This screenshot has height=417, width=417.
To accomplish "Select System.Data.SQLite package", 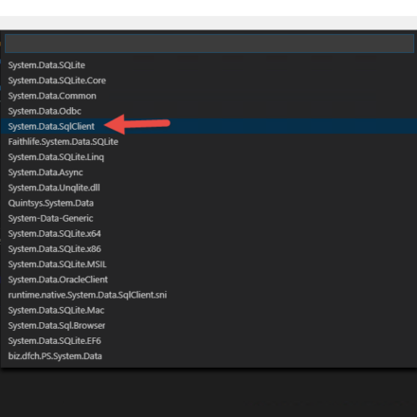I will (x=208, y=65).
